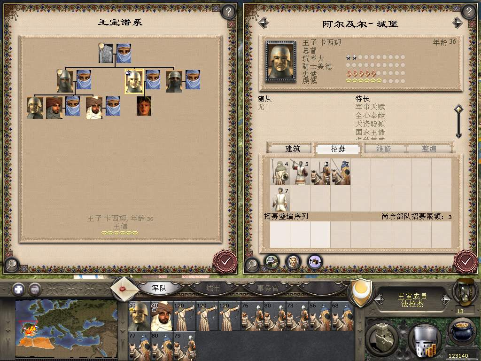Click the help question mark on family tree panel
This screenshot has width=481, height=361.
(228, 12)
